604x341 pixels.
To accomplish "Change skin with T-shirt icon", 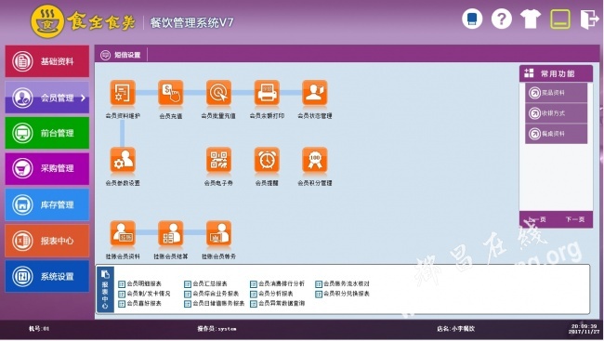I will point(531,19).
